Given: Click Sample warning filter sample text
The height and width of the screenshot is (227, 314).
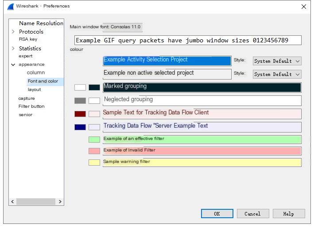Looking at the screenshot, I should pyautogui.click(x=202, y=163).
